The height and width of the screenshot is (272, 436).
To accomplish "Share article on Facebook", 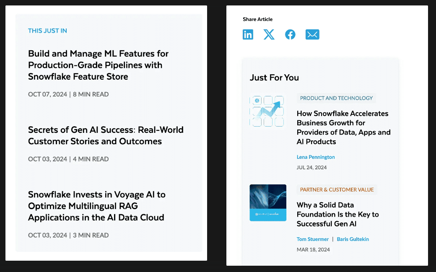I will pos(290,34).
